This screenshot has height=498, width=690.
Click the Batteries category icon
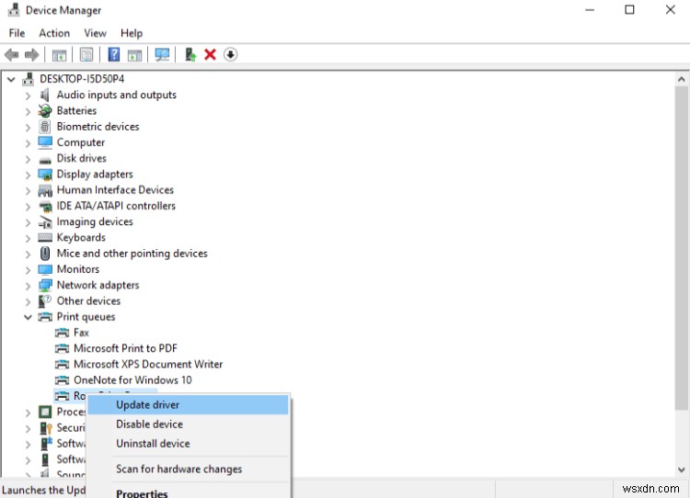tap(45, 111)
